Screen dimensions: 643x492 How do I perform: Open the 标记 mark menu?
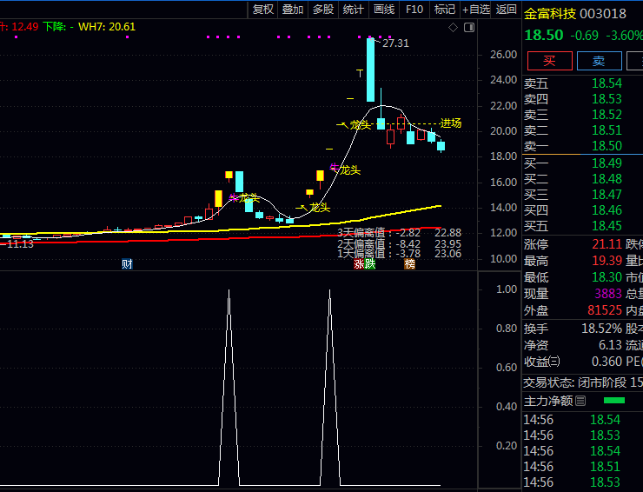pyautogui.click(x=445, y=10)
